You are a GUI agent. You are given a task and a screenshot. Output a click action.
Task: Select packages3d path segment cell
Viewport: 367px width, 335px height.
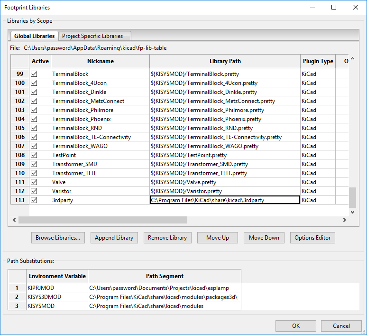pyautogui.click(x=165, y=297)
